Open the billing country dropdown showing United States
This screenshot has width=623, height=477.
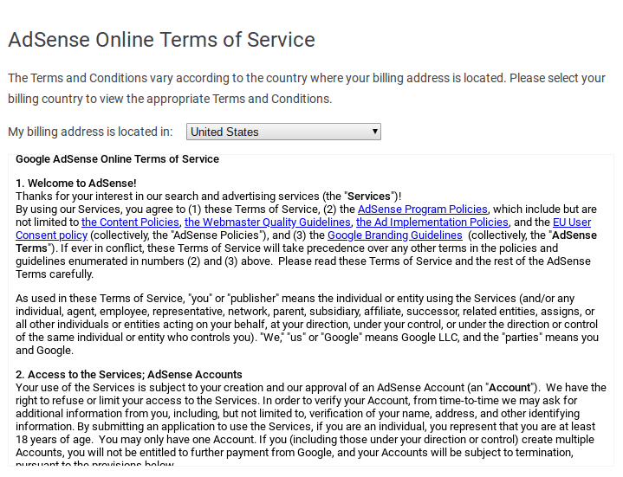click(x=283, y=132)
